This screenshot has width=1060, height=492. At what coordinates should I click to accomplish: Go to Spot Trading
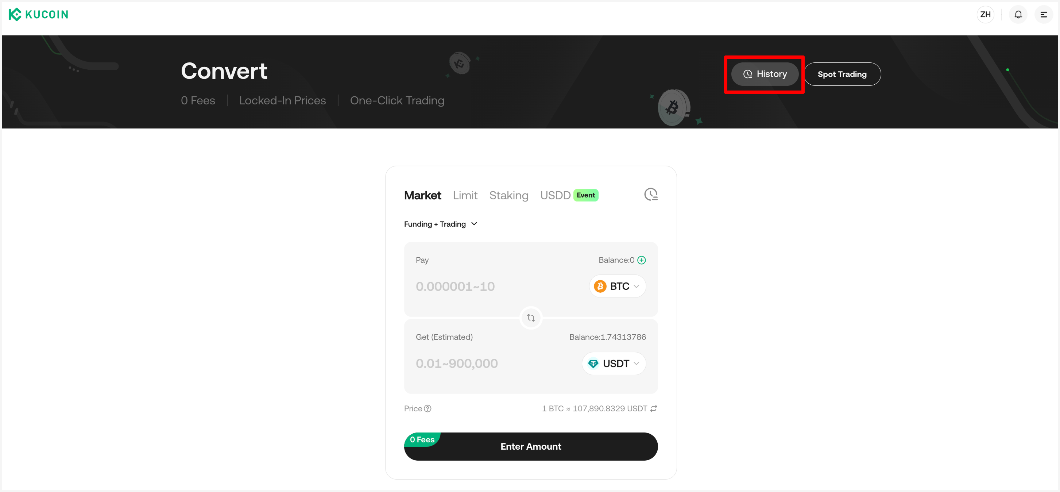[842, 74]
